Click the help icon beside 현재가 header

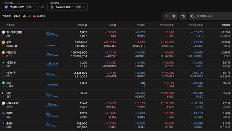(x=86, y=25)
